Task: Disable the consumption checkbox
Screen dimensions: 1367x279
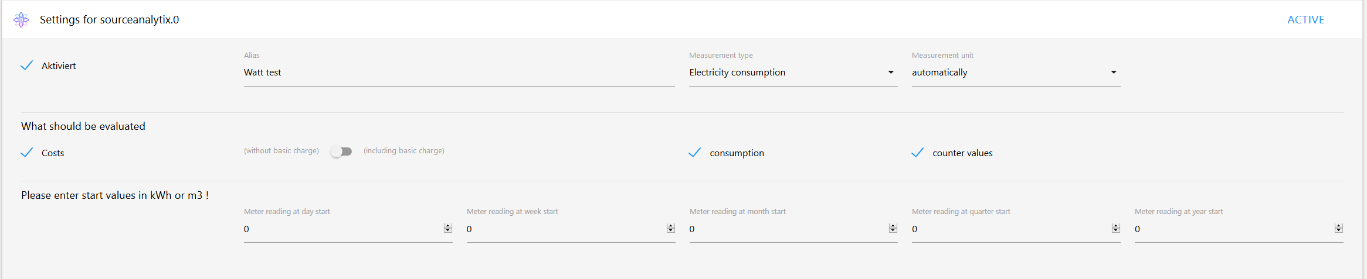Action: click(x=695, y=153)
